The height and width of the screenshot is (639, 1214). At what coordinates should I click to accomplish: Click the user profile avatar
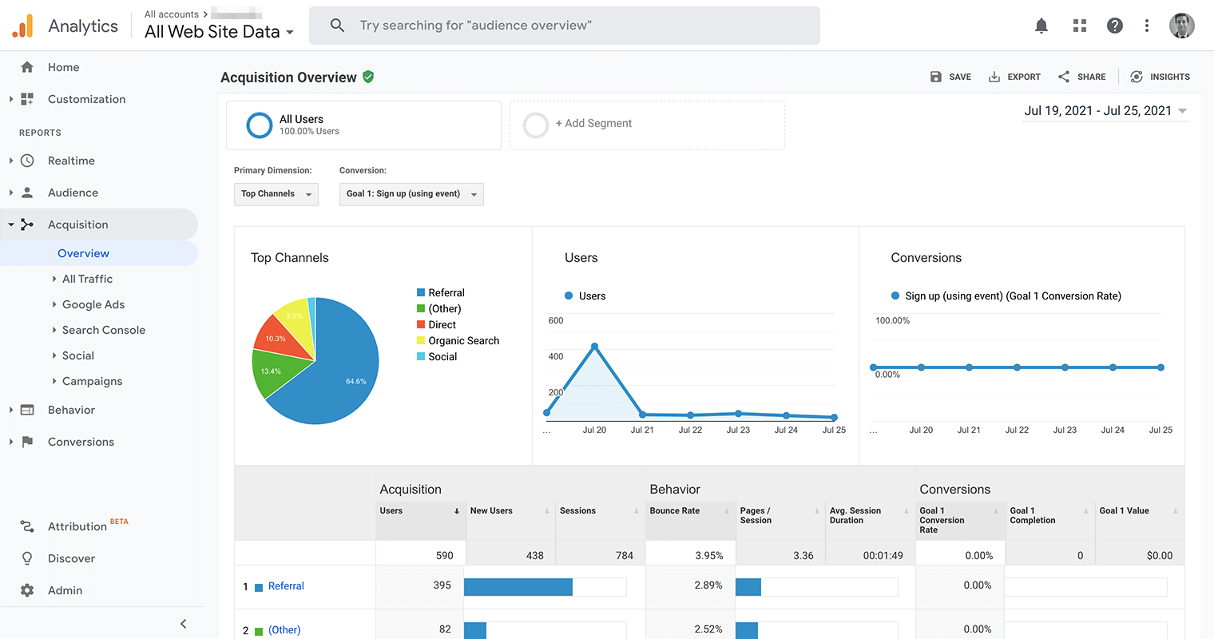point(1182,26)
